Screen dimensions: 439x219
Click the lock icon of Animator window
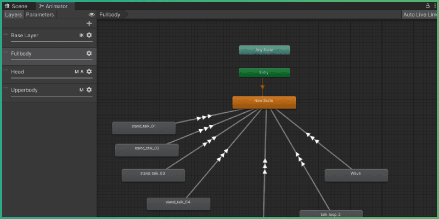click(x=427, y=5)
